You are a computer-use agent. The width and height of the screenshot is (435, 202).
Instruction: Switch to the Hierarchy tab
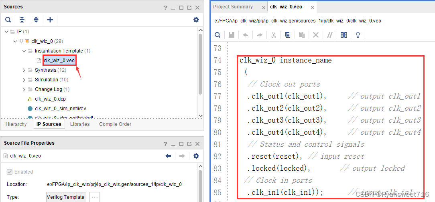point(16,124)
